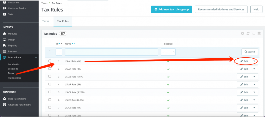Viewport: 265px width, 117px height.
Task: Click the US-AR Rate (6%) name
Action: (73, 84)
